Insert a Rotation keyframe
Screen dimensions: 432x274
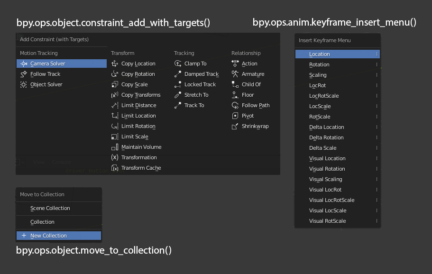pos(338,64)
